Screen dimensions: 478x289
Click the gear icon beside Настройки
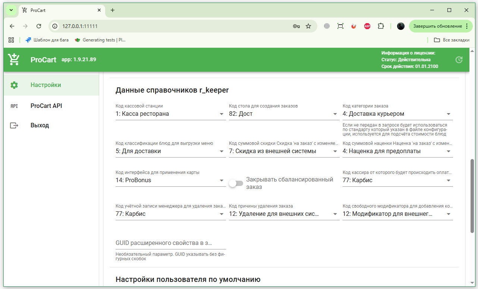[x=14, y=85]
